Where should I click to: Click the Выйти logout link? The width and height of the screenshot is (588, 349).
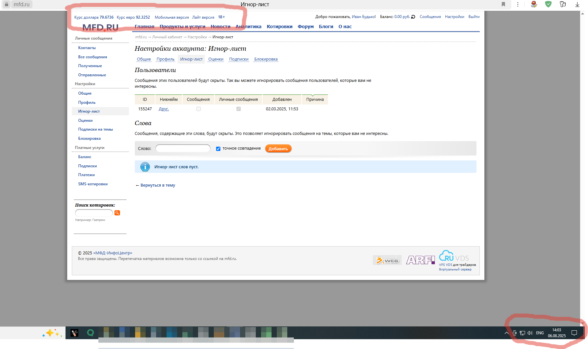coord(474,17)
